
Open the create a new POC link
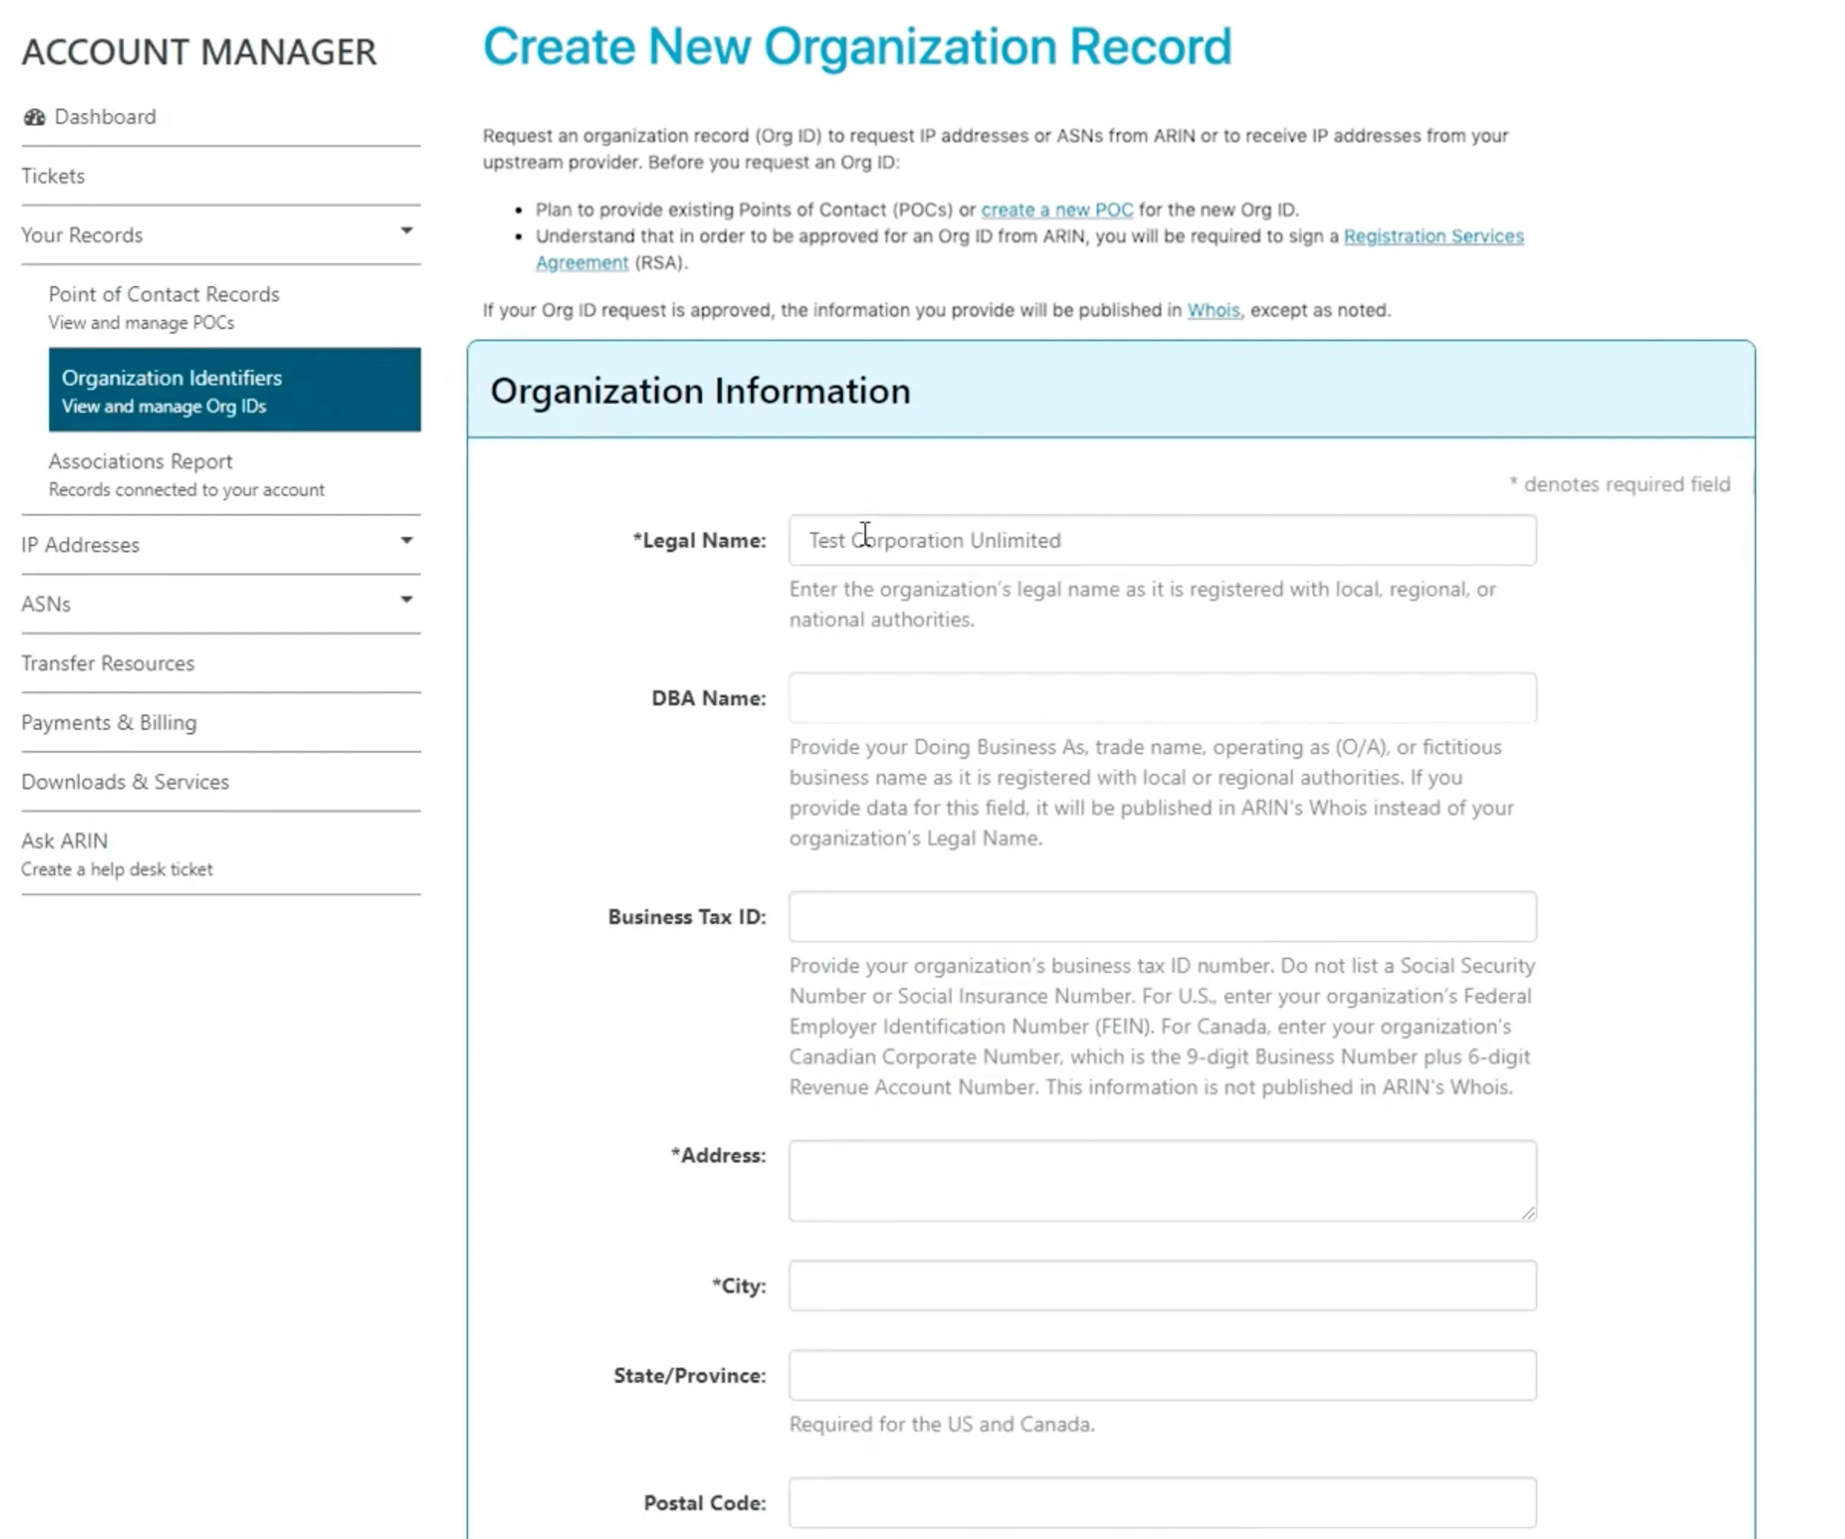(1058, 209)
